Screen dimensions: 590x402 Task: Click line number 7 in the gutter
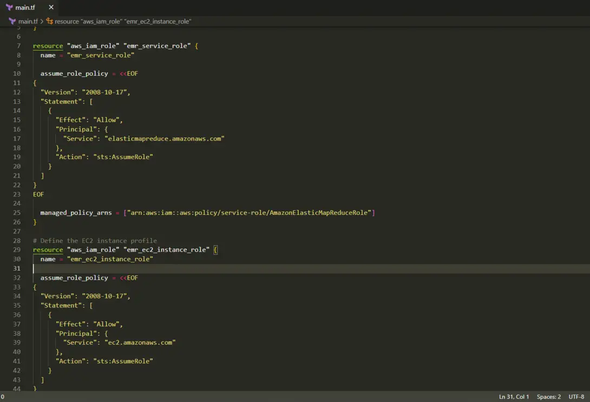point(18,46)
